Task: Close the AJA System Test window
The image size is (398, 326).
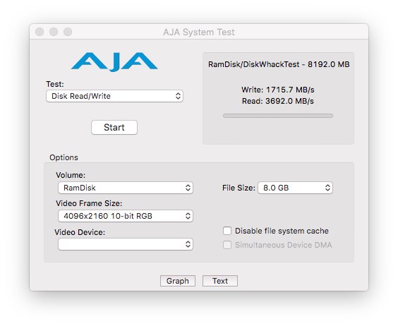Action: click(x=40, y=32)
